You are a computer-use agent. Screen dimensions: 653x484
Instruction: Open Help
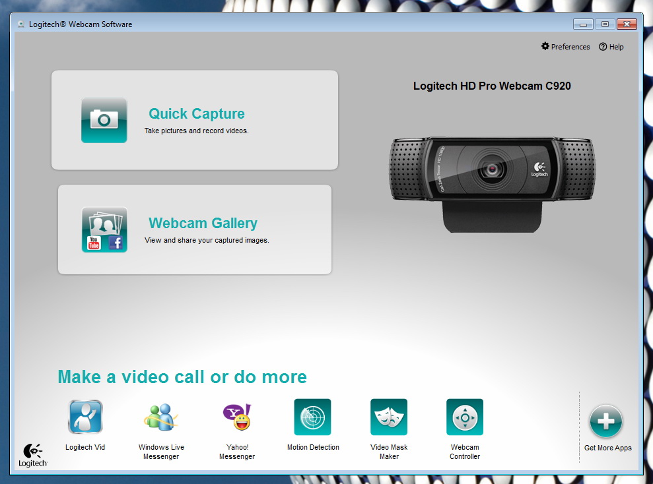[x=611, y=47]
